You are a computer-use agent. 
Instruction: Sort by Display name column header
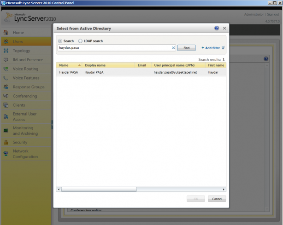click(108, 65)
